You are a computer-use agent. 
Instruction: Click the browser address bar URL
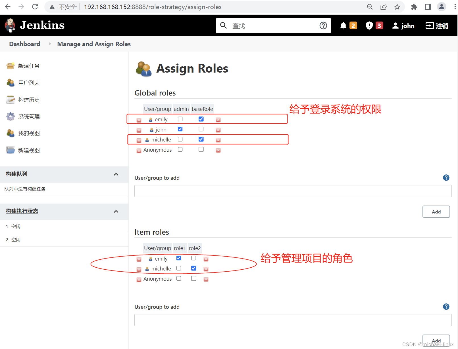pyautogui.click(x=153, y=7)
